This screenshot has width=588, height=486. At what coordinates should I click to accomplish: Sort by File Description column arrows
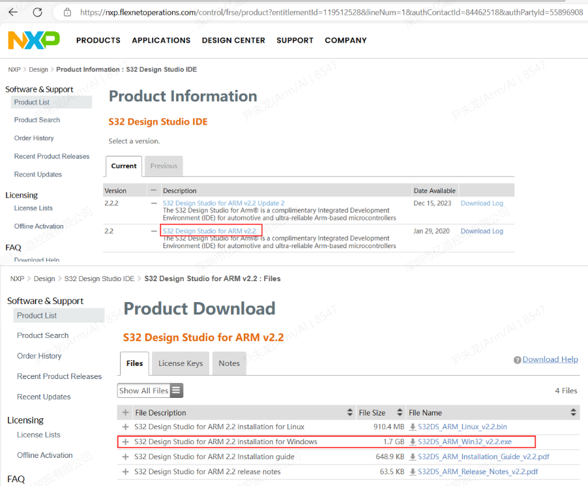click(x=350, y=413)
